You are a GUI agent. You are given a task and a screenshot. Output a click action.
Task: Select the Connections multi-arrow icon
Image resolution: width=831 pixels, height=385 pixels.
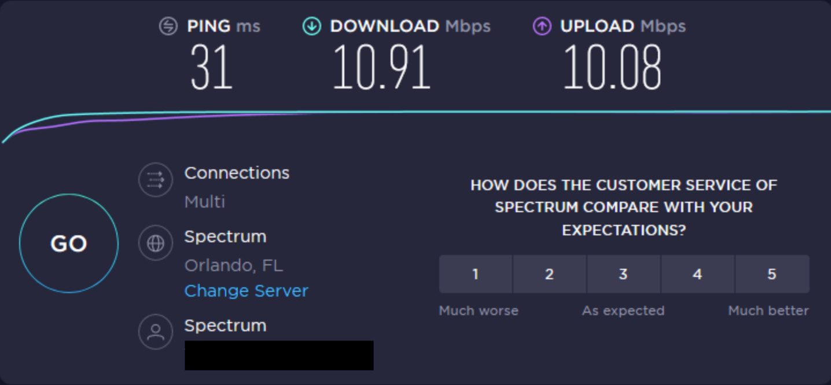155,180
